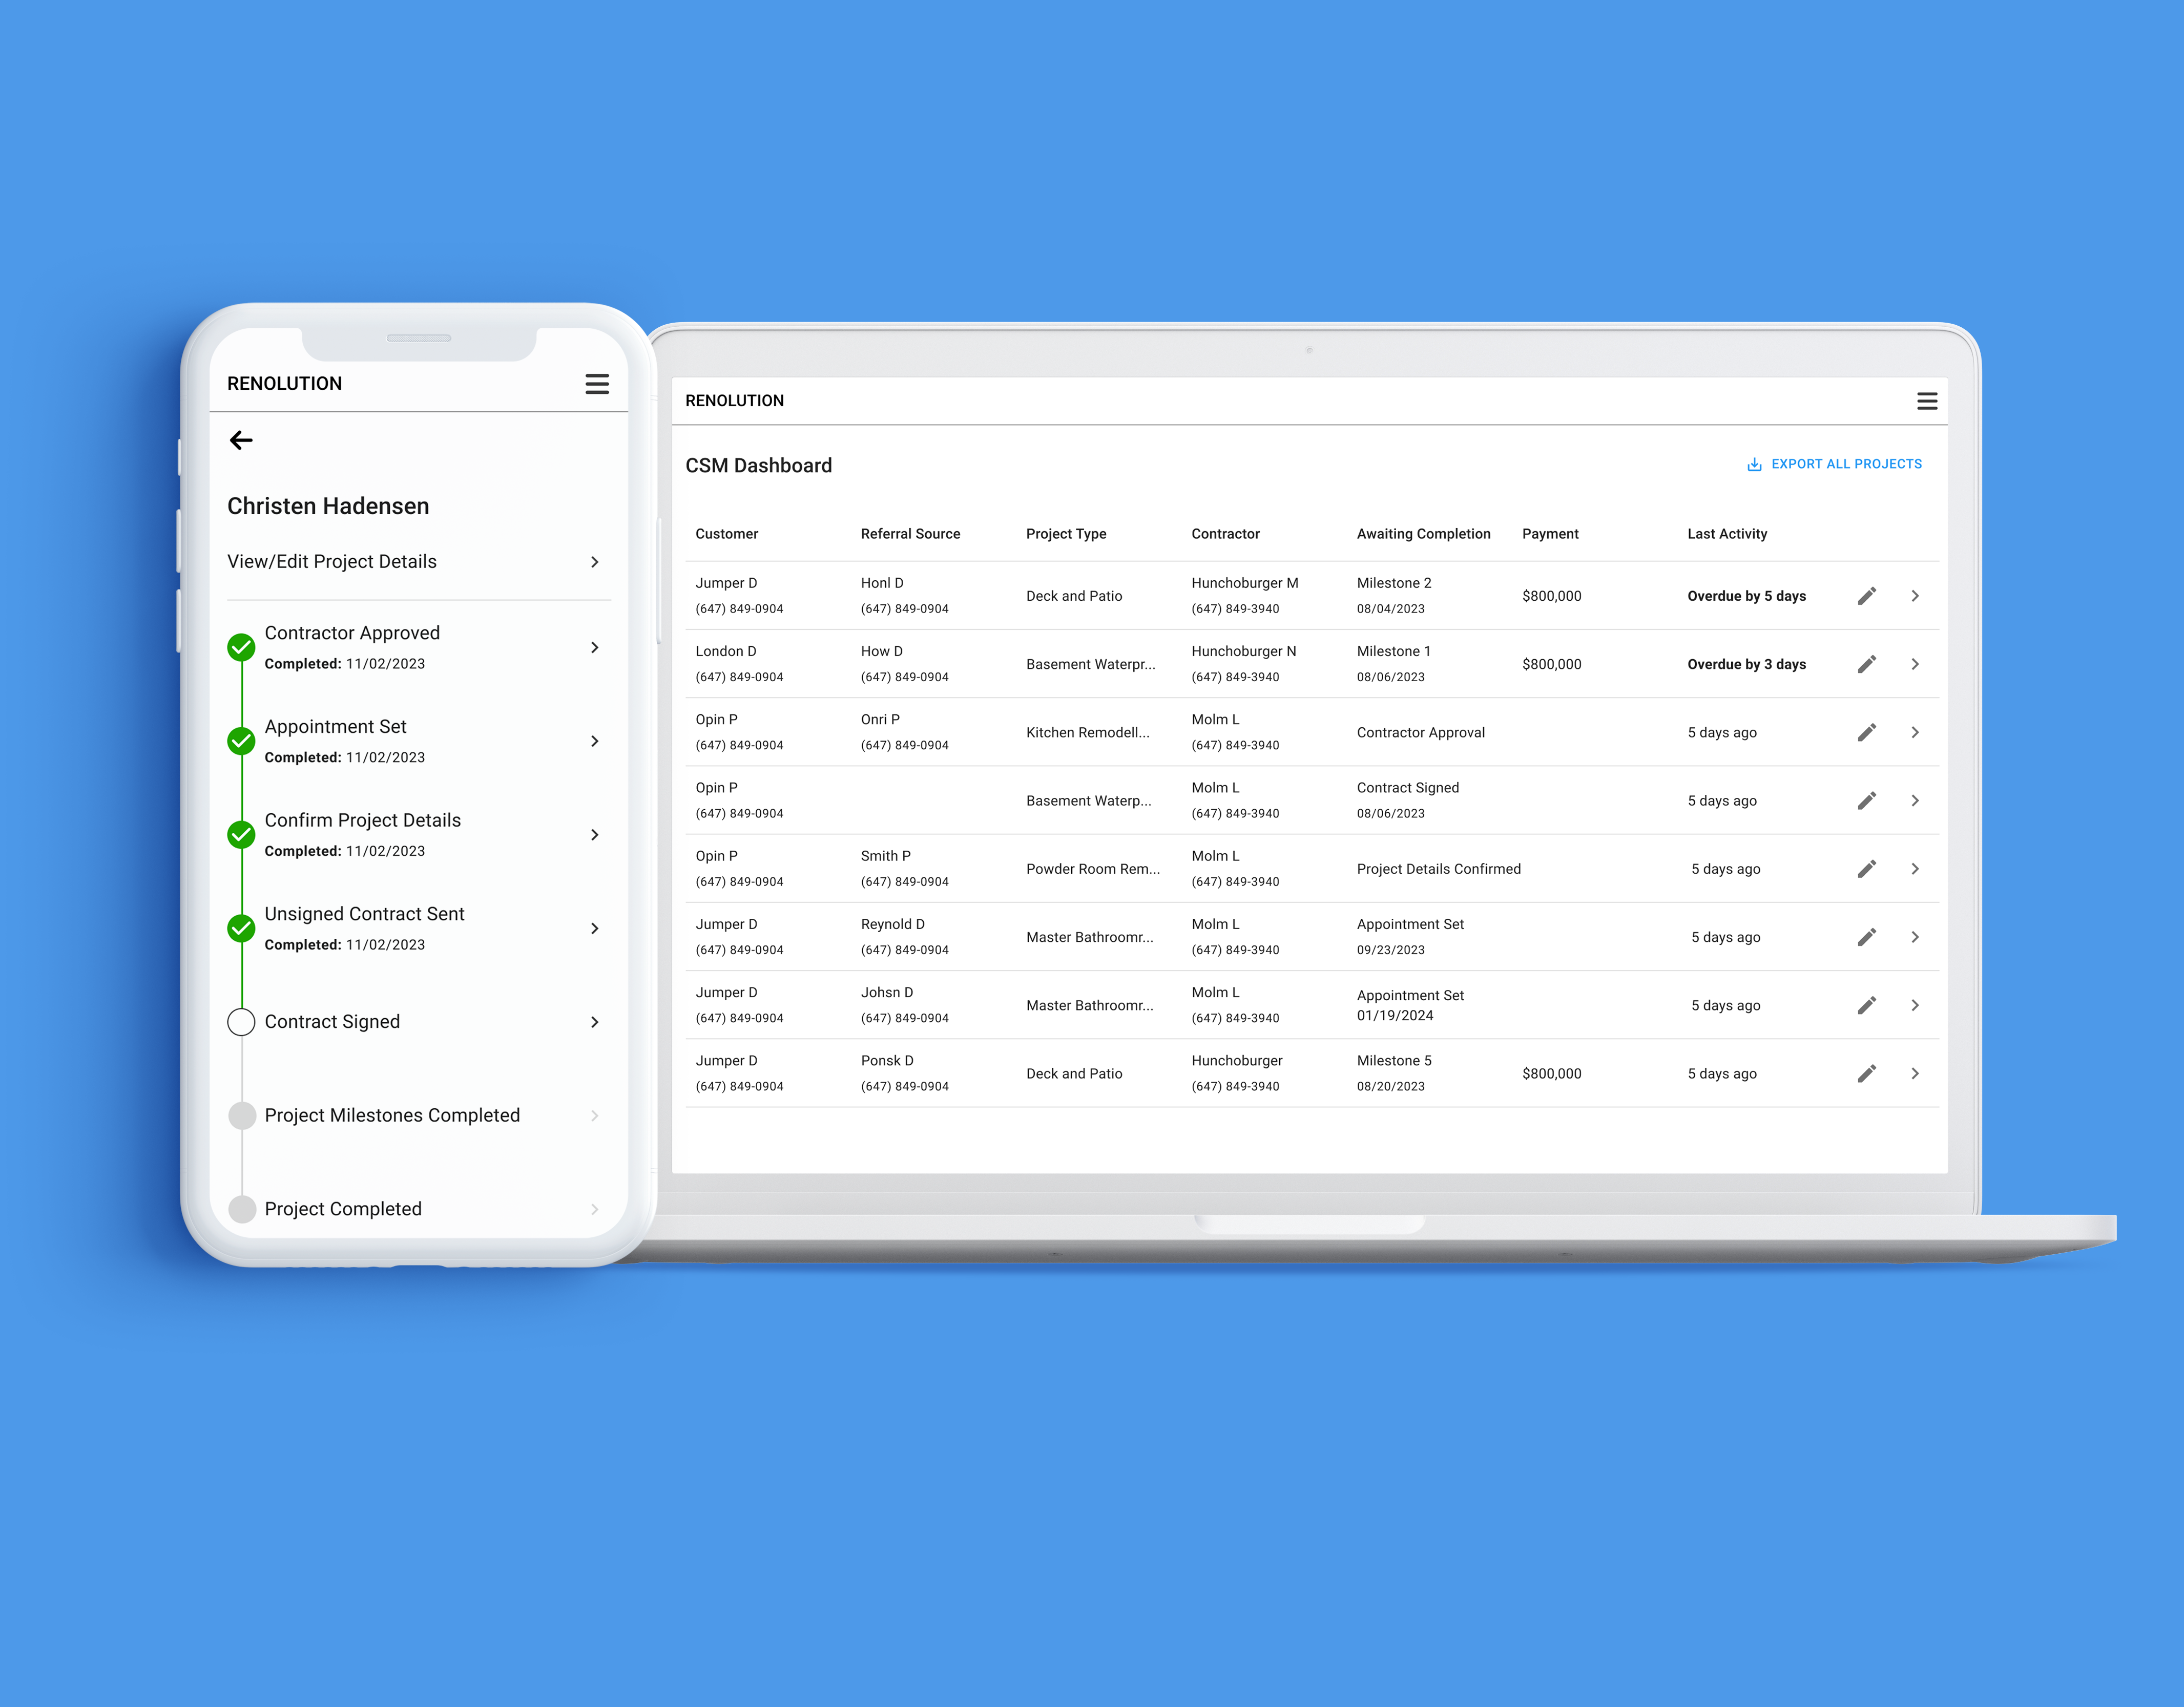Open Appointment Set step chevron on phone
2184x1707 pixels.
[x=595, y=741]
